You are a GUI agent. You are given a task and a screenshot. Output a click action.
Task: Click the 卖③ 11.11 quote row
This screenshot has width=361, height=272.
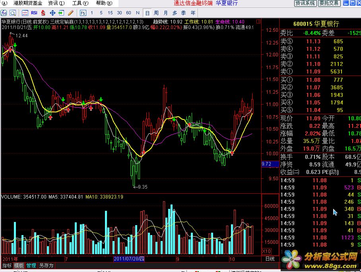coord(320,56)
